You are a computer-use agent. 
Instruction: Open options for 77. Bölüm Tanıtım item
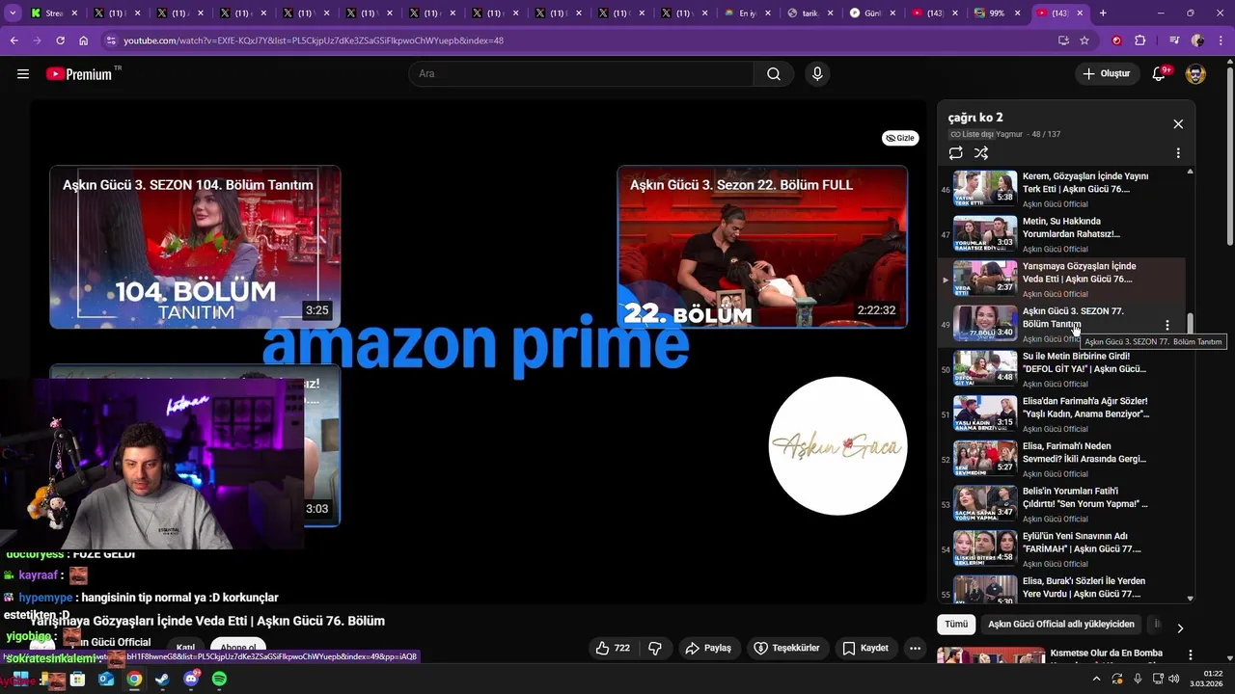pos(1167,325)
